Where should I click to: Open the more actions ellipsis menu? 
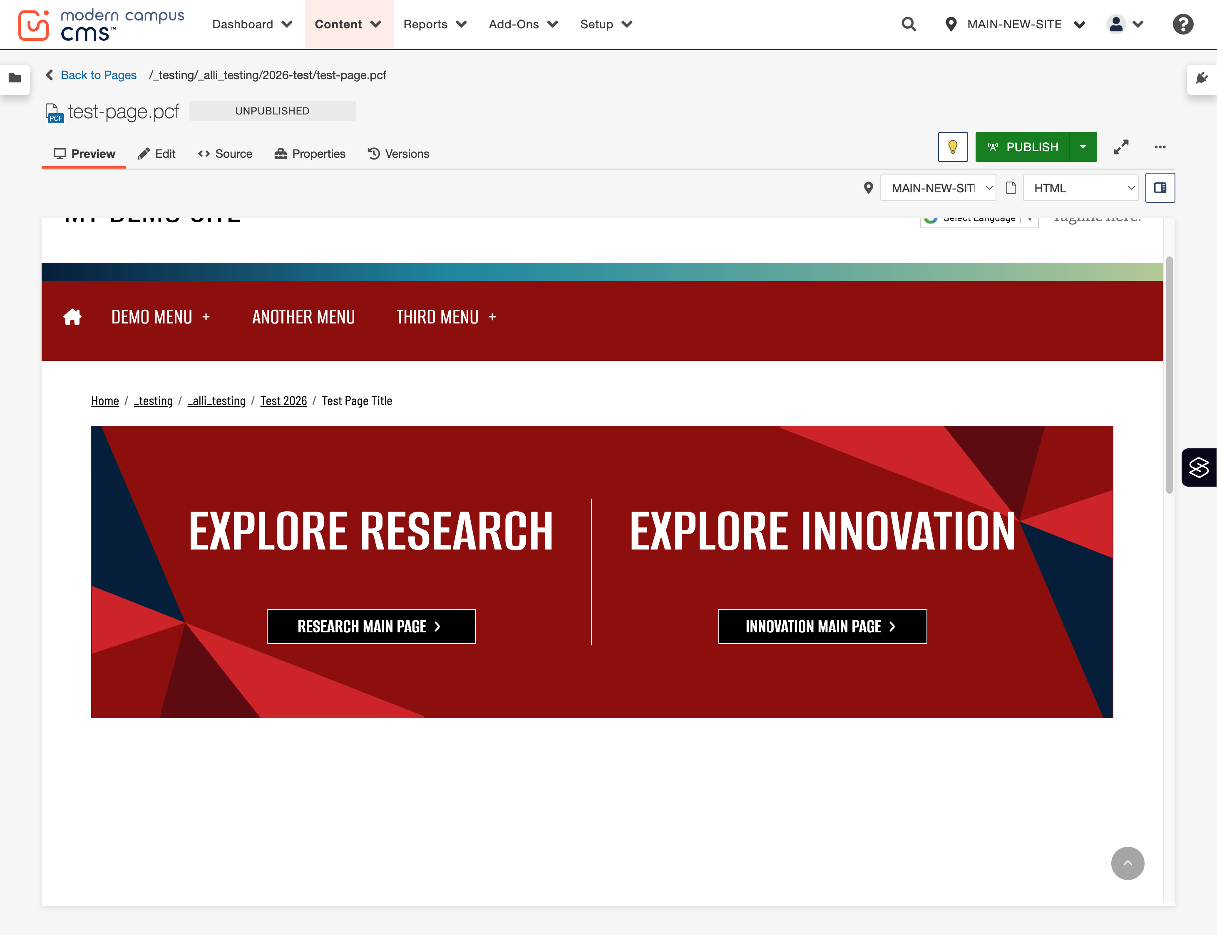click(x=1160, y=147)
